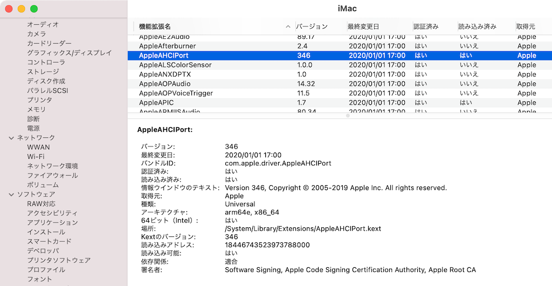This screenshot has height=286, width=552.
Task: Open スマートカード sidebar item
Action: (x=49, y=242)
